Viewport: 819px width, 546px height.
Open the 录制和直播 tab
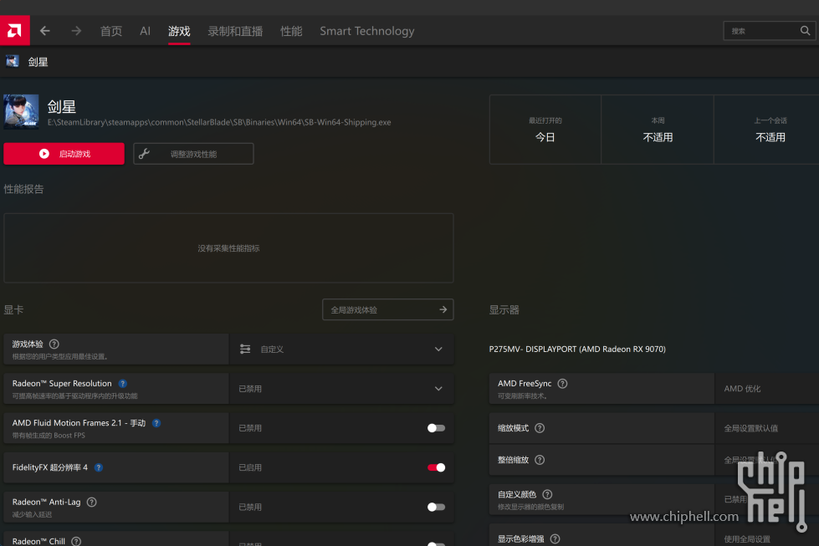click(x=235, y=31)
